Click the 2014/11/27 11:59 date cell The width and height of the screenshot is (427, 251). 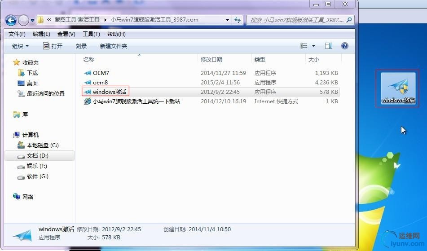[223, 73]
